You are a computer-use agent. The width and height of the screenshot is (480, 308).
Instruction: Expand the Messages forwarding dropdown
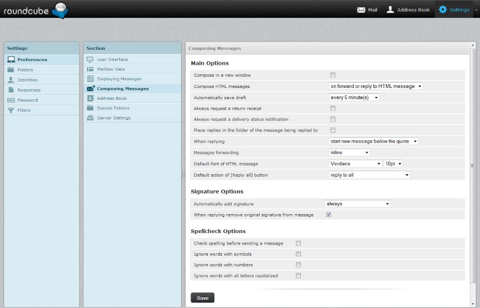click(349, 153)
